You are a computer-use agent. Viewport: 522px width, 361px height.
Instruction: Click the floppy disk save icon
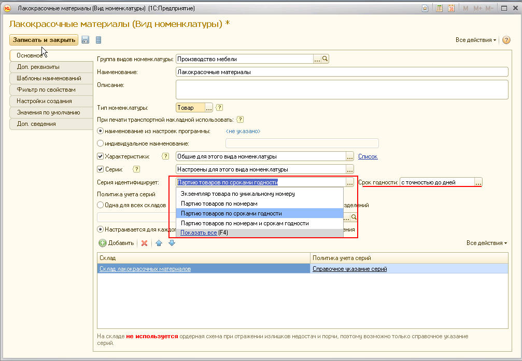pyautogui.click(x=85, y=40)
